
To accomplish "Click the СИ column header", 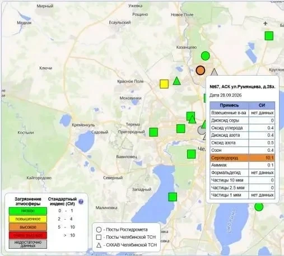I will (262, 105).
